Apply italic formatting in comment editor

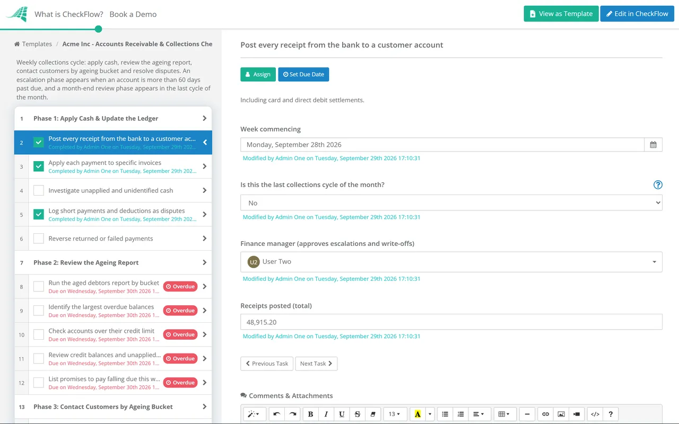tap(326, 414)
